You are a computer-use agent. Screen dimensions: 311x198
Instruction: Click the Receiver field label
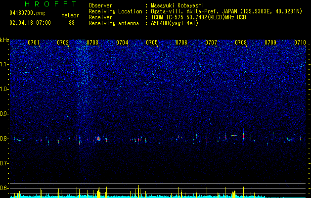click(x=100, y=17)
